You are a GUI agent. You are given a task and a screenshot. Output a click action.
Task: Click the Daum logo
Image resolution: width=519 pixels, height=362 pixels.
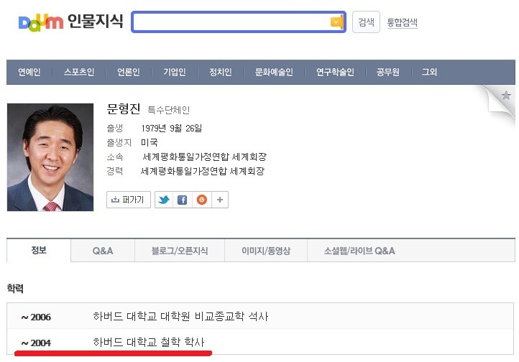[x=41, y=22]
